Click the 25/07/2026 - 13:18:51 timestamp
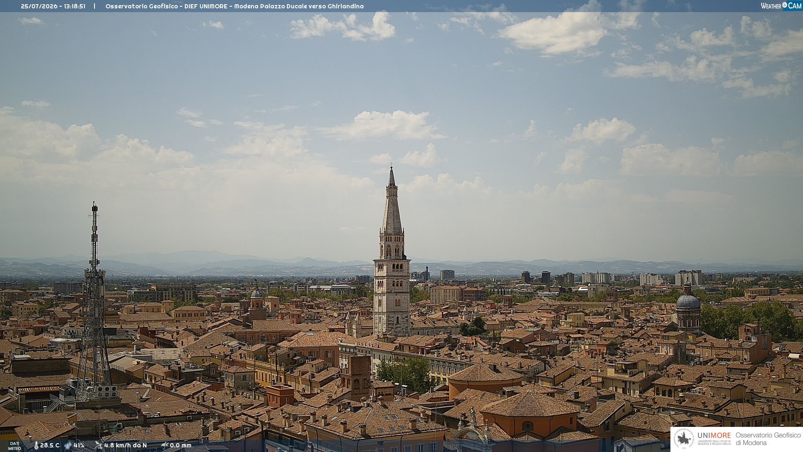 click(53, 6)
